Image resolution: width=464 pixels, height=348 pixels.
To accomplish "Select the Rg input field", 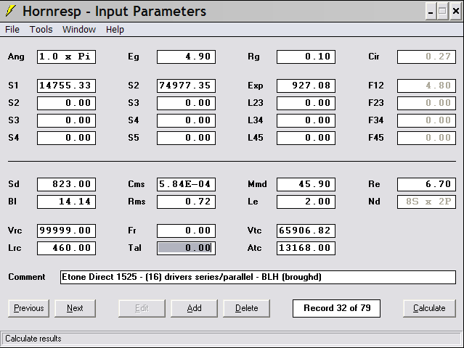I will [306, 57].
